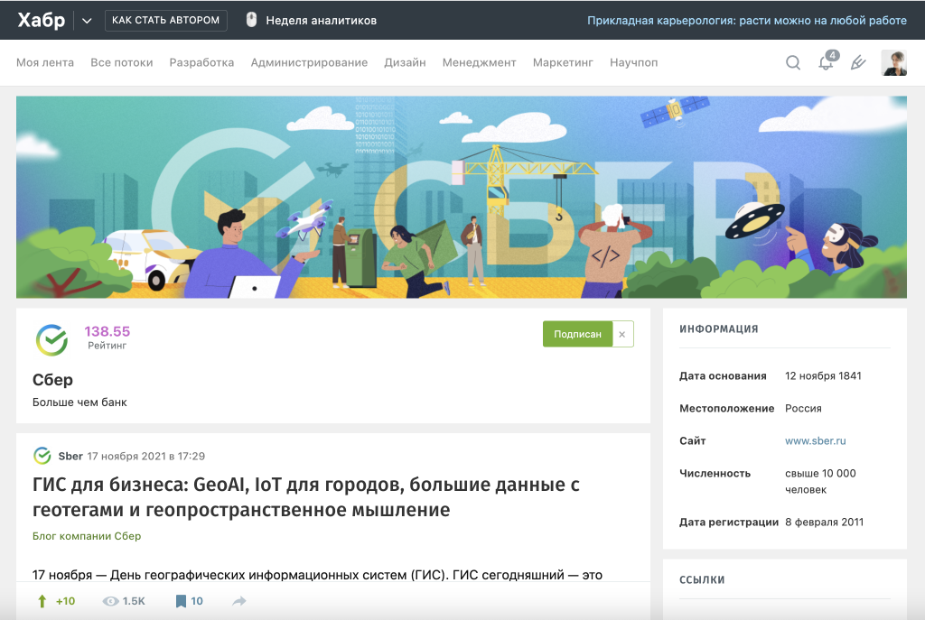Click the share arrow icon

[239, 601]
